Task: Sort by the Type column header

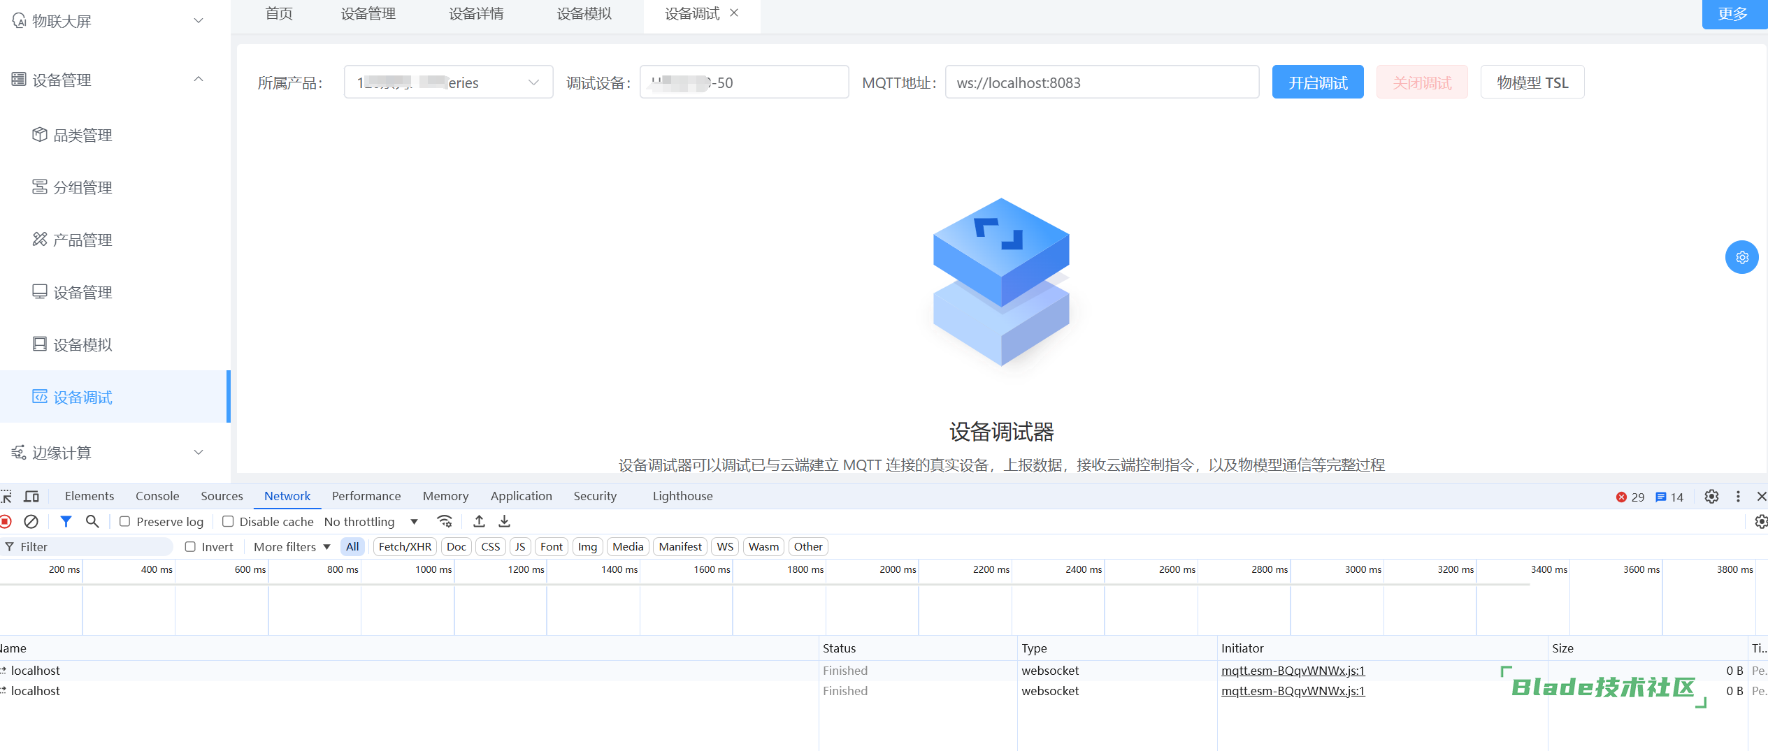Action: (x=1116, y=648)
